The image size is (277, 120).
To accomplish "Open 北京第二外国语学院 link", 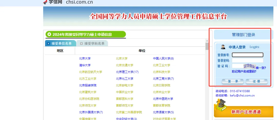I will point(129,112).
